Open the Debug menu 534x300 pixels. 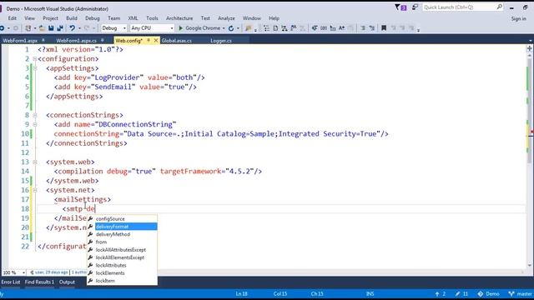[x=93, y=18]
